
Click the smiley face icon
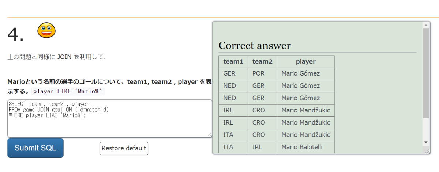tap(46, 30)
